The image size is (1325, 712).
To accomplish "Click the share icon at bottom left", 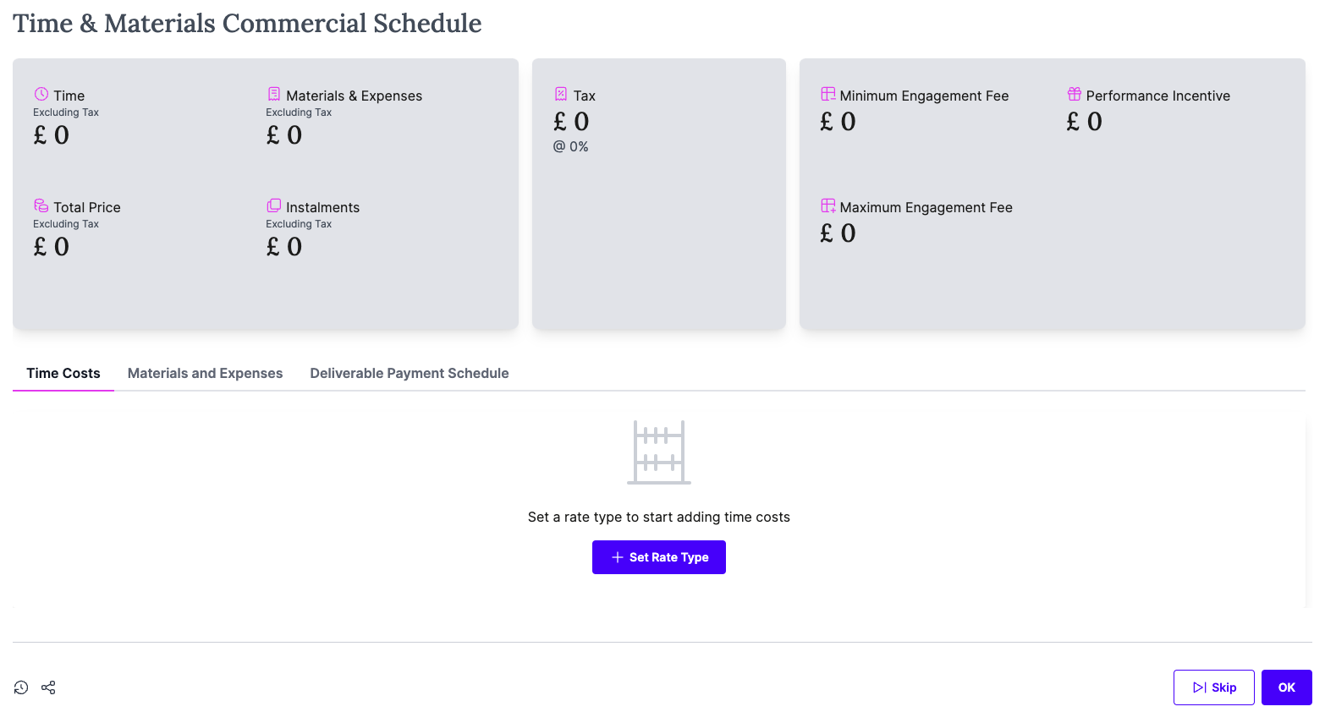I will click(48, 687).
